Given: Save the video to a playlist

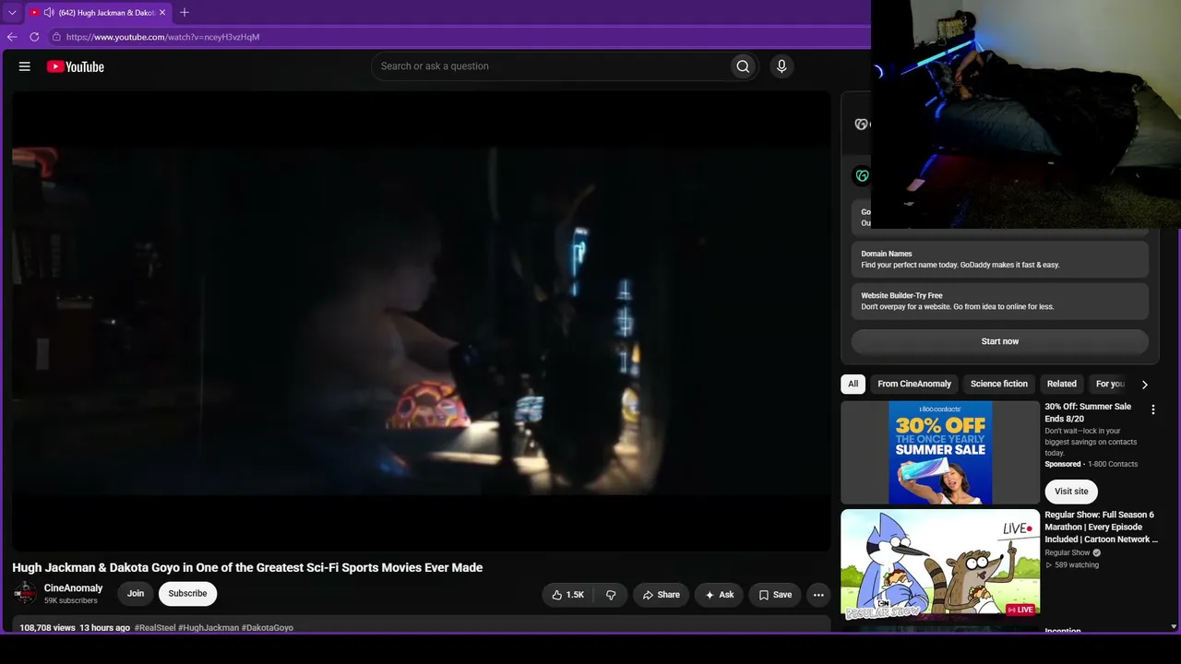Looking at the screenshot, I should [775, 595].
